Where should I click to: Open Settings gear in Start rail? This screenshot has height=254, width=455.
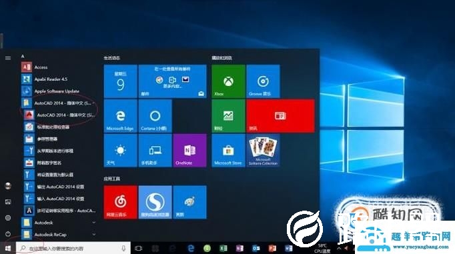[8, 218]
